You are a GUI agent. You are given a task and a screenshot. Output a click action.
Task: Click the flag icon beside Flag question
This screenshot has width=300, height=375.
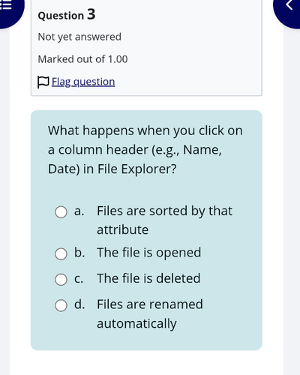(x=43, y=82)
